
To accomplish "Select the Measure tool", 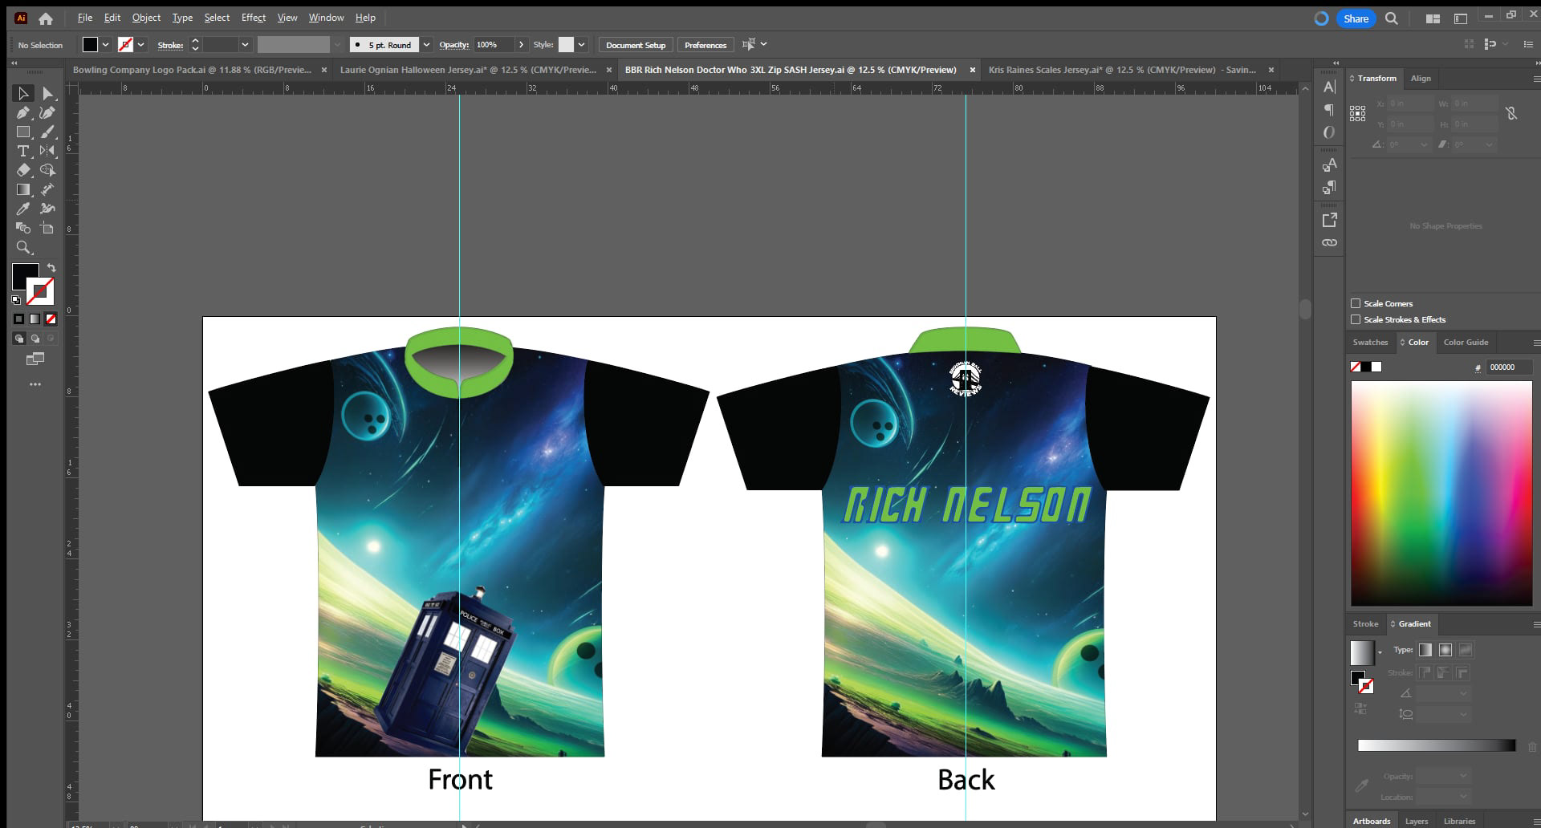I will pyautogui.click(x=47, y=189).
